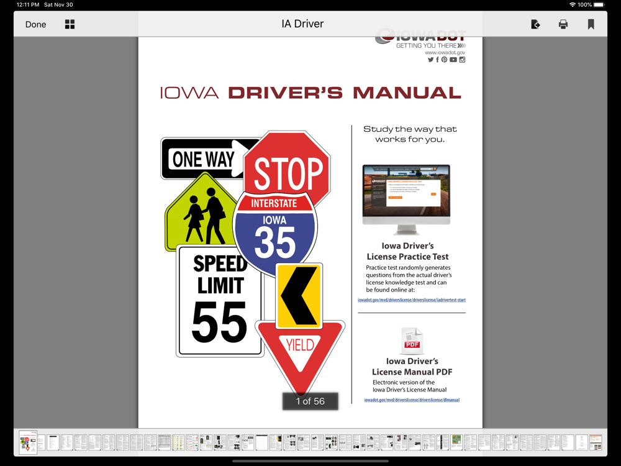Jump to yellow warning signs chart thumbnail

click(178, 442)
